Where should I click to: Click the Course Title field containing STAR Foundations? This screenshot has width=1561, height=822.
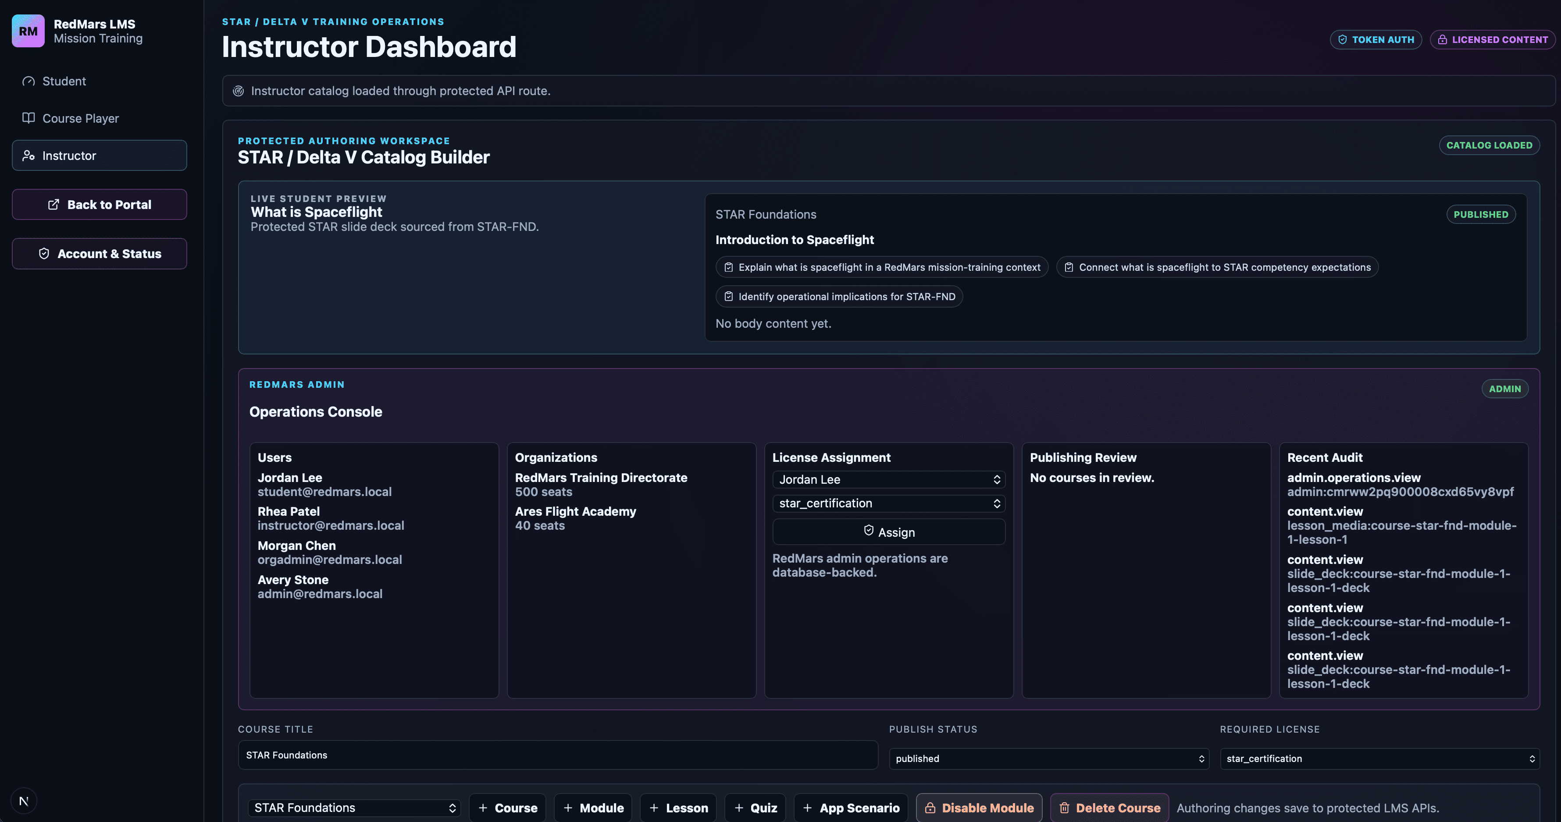coord(557,755)
